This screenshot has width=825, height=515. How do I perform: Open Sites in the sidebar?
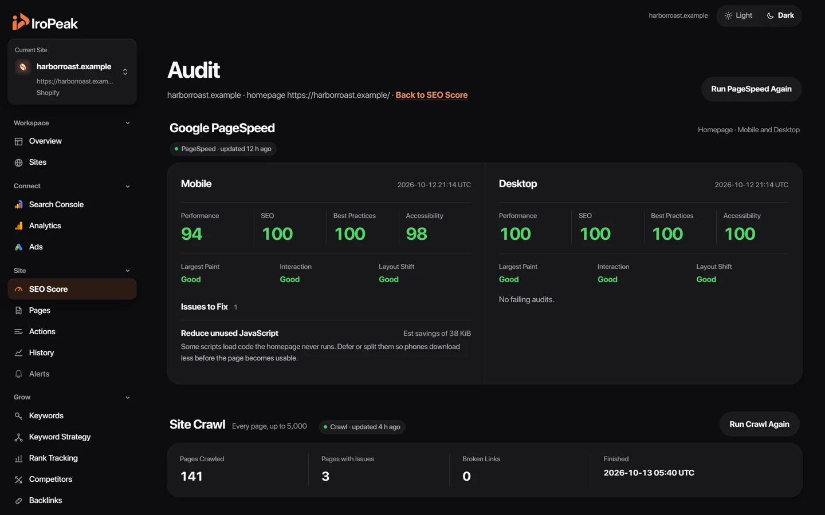coord(72,163)
